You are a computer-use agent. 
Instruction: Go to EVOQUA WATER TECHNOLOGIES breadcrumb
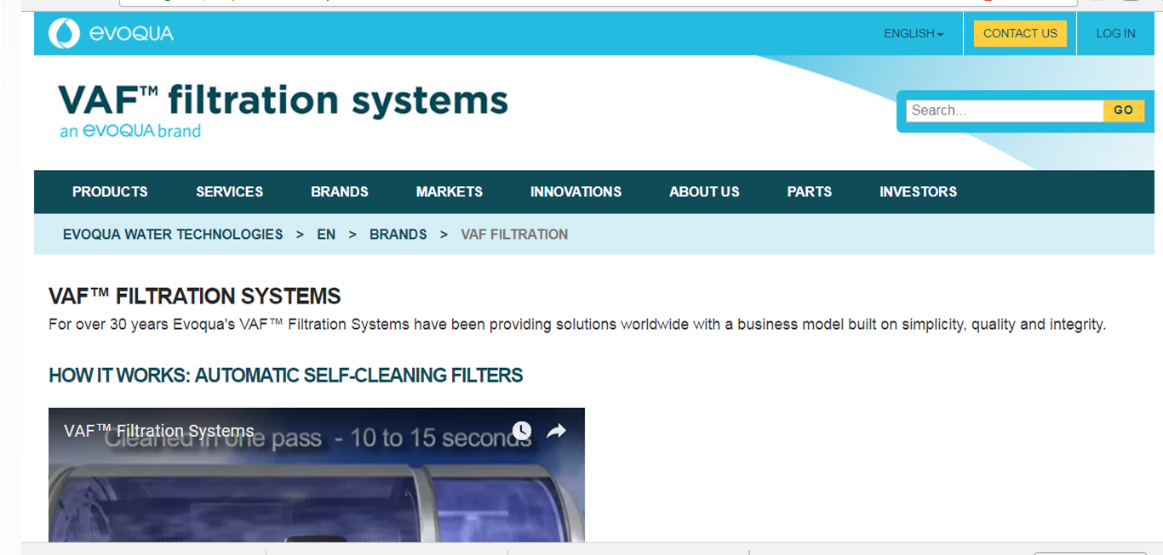click(x=173, y=235)
